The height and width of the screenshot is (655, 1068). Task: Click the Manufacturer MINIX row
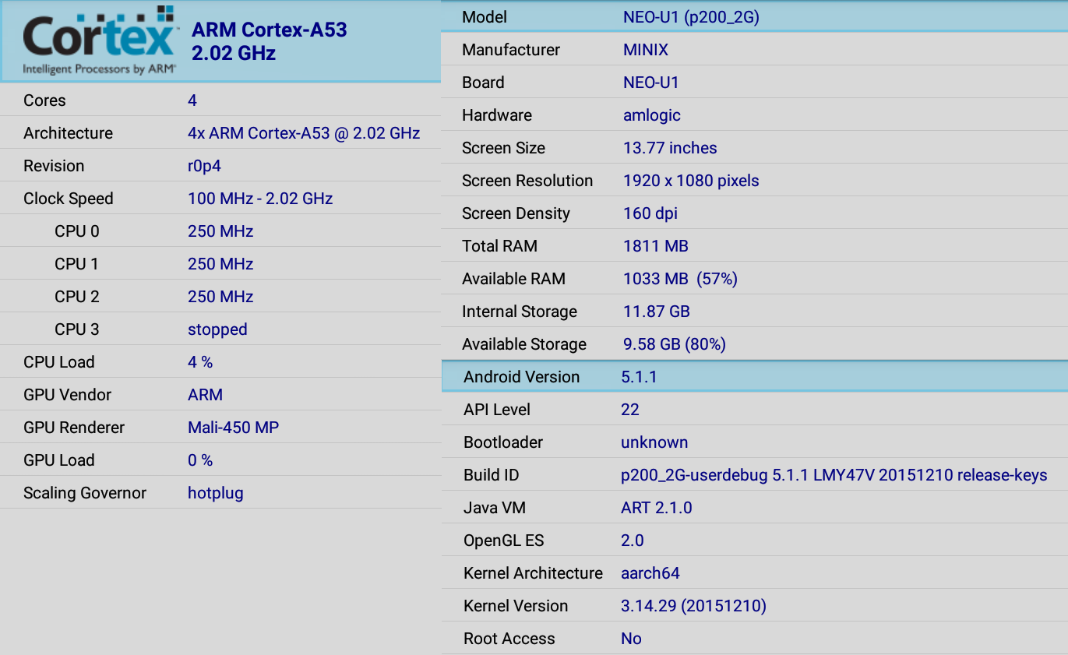pos(754,49)
